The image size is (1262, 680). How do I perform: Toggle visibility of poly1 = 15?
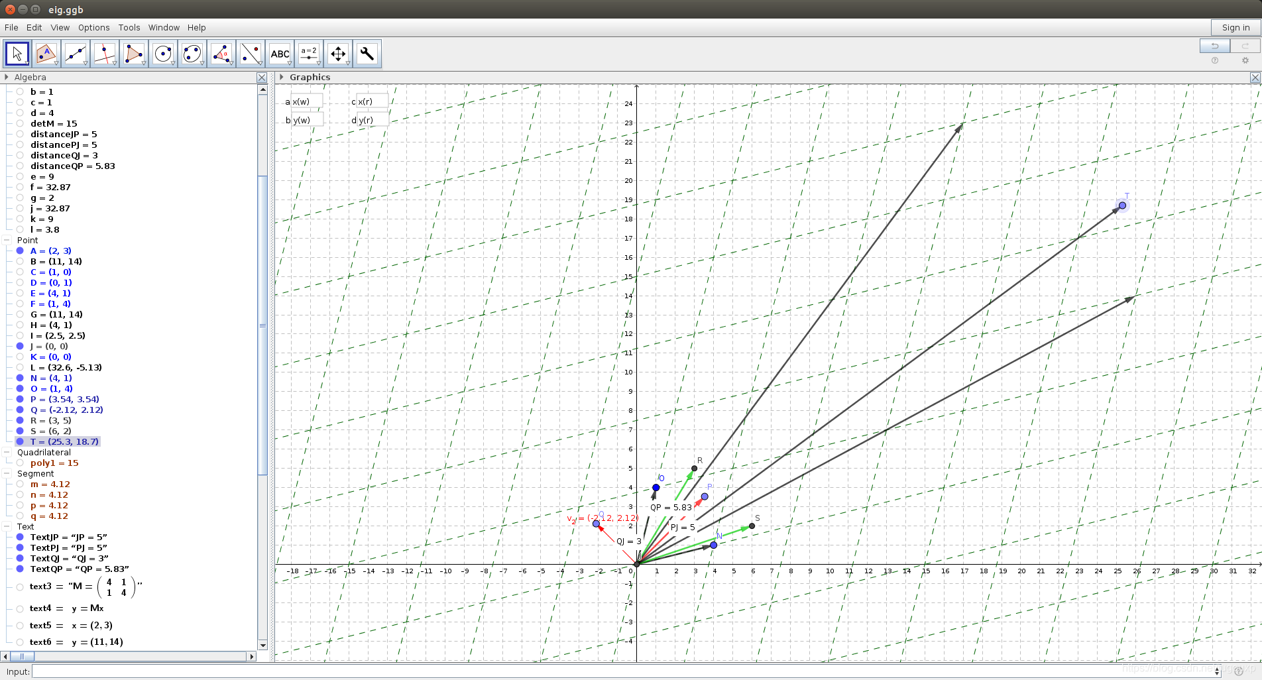point(20,463)
